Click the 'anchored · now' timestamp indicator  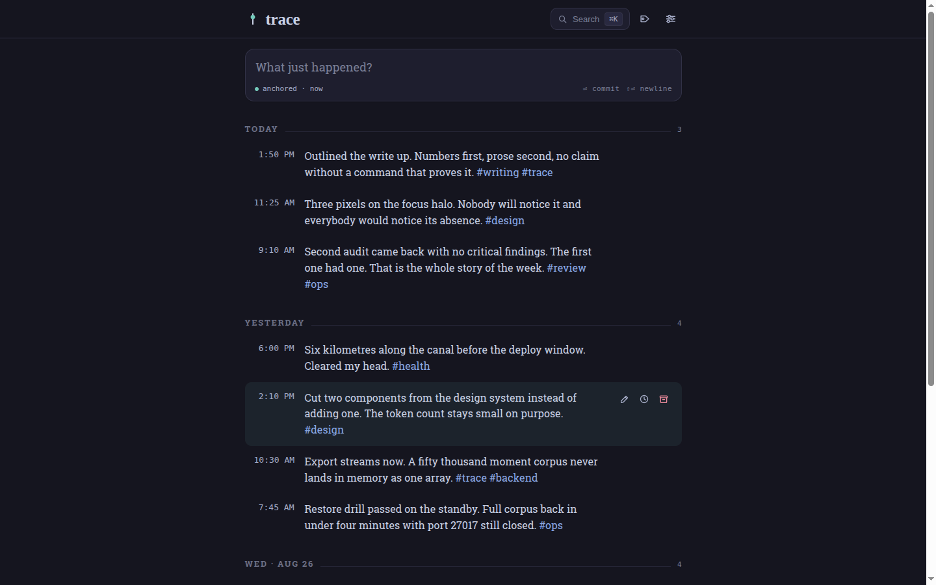[289, 88]
